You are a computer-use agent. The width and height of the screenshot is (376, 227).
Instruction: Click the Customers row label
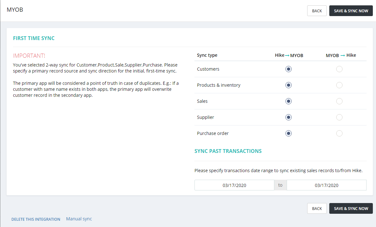point(208,69)
